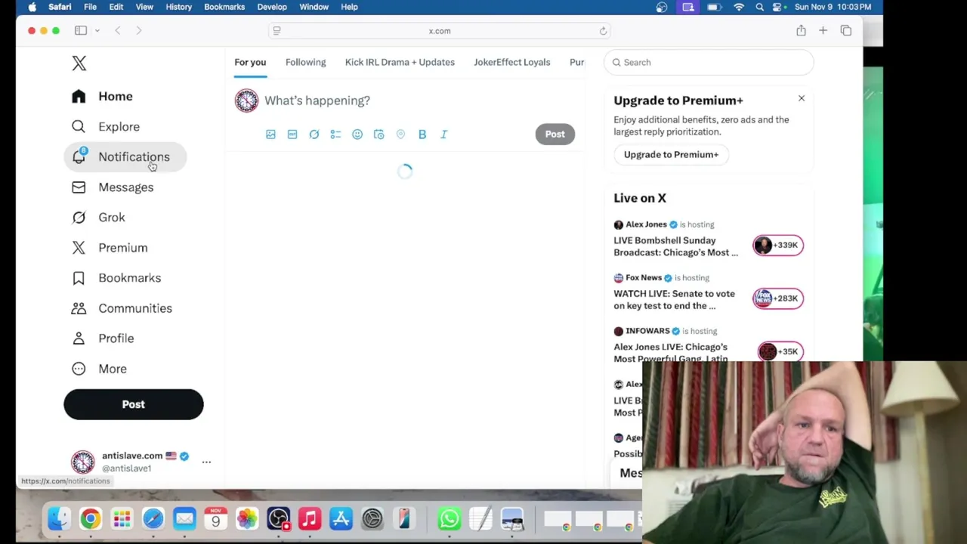Viewport: 967px width, 544px height.
Task: Click the X Search box
Action: point(709,63)
